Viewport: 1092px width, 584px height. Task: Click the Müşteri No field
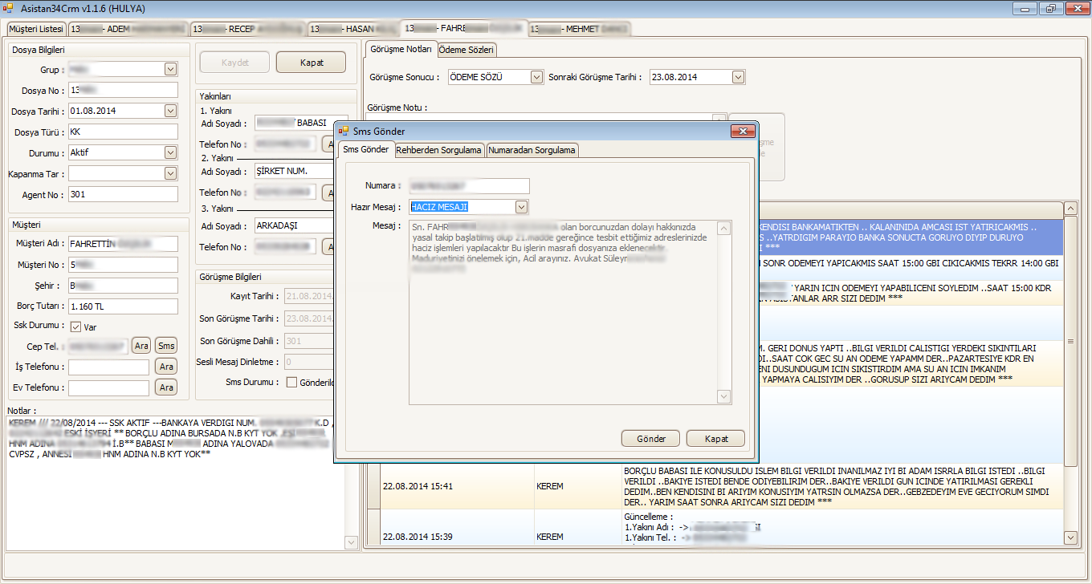[x=123, y=264]
